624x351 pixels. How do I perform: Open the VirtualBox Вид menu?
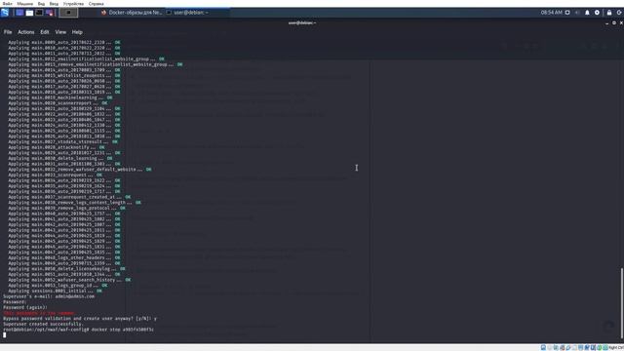coord(41,4)
